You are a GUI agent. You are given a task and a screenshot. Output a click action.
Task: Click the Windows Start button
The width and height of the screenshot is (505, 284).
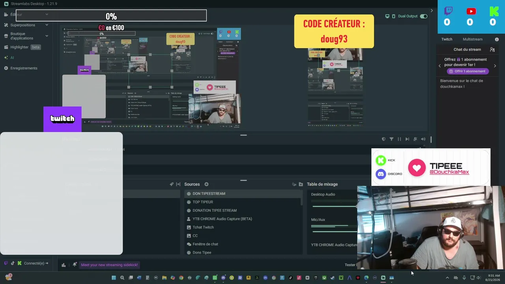click(x=114, y=278)
